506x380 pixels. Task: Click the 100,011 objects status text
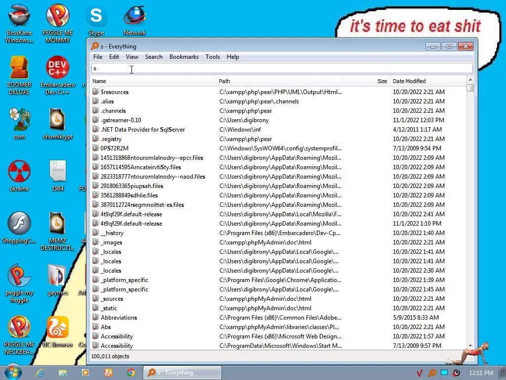tap(110, 356)
